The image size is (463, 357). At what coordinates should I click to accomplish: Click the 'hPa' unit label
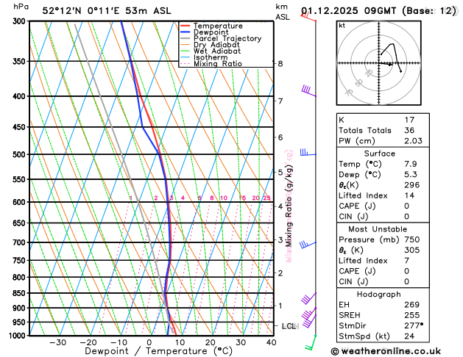(x=21, y=7)
